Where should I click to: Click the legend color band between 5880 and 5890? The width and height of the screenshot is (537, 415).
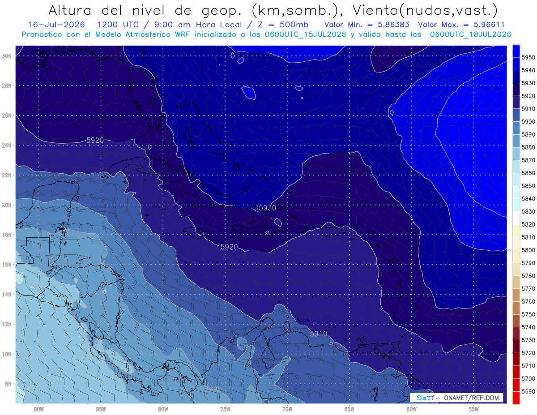pyautogui.click(x=516, y=141)
